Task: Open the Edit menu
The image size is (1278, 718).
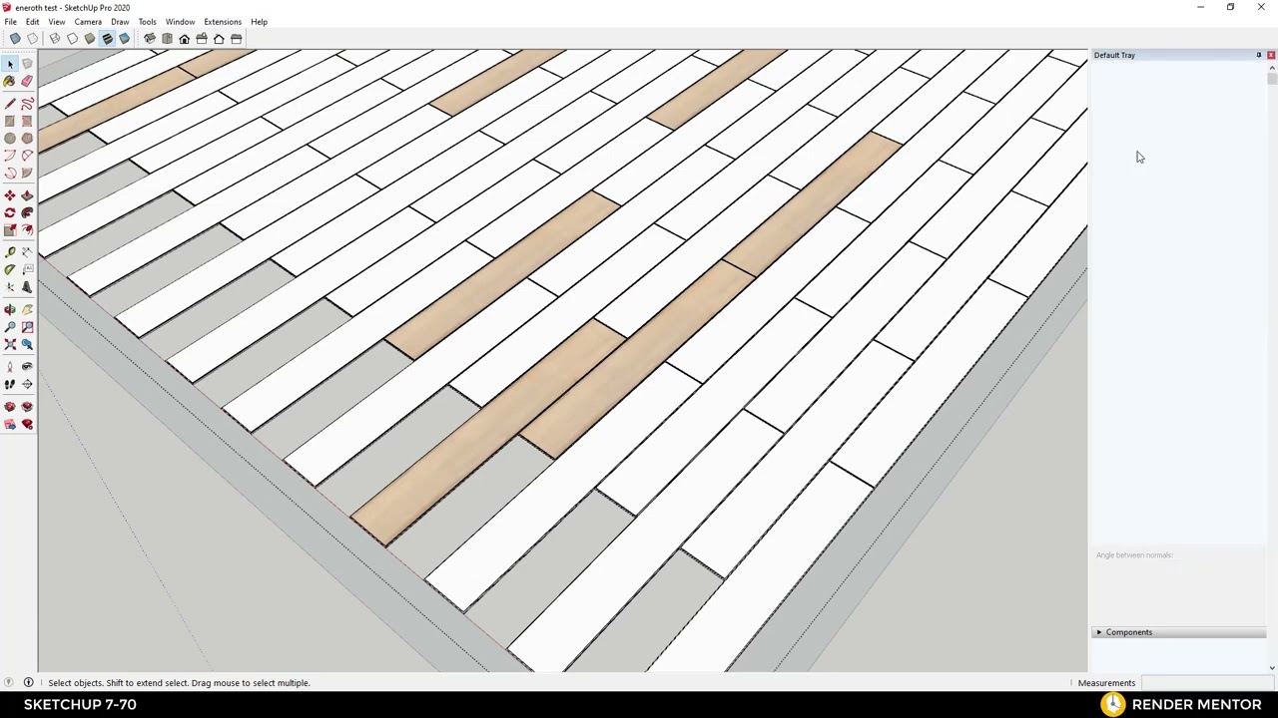Action: (33, 22)
